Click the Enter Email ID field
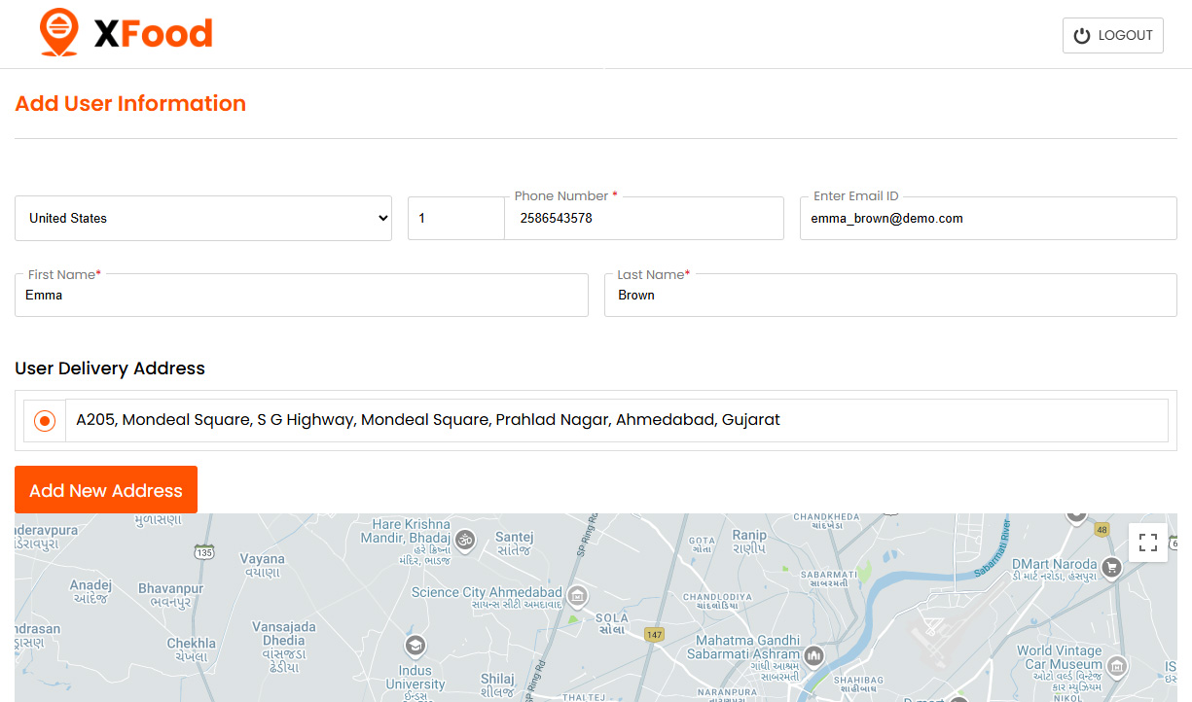Image resolution: width=1192 pixels, height=702 pixels. (x=988, y=219)
